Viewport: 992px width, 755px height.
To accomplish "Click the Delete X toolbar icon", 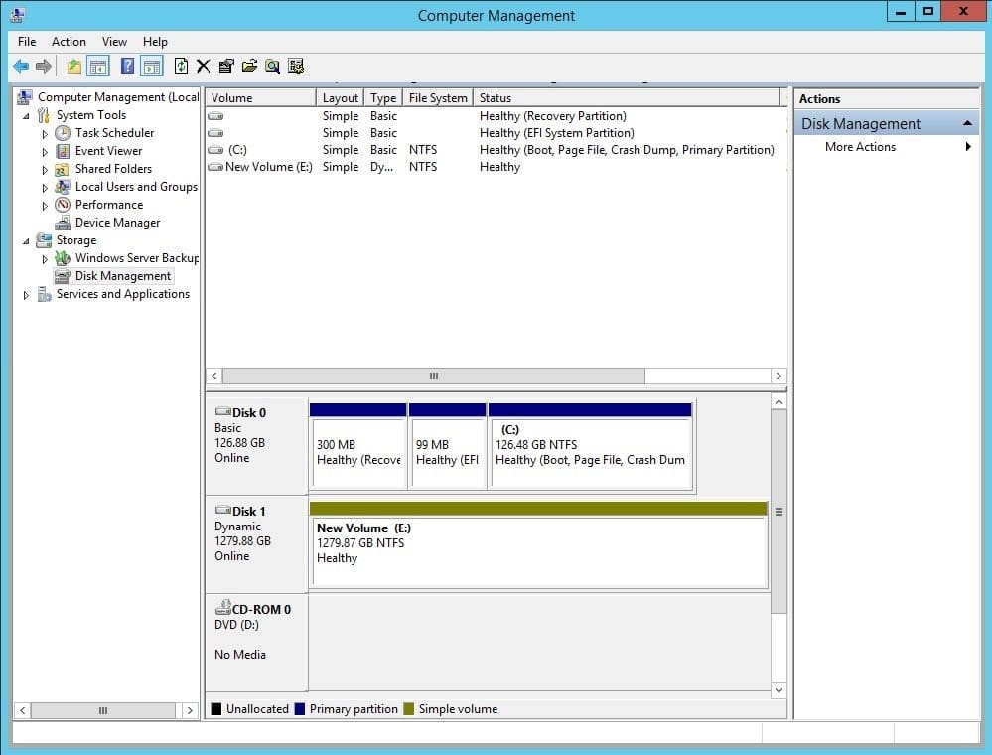I will point(204,66).
